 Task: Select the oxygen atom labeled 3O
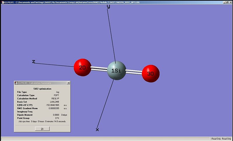tap(151, 74)
